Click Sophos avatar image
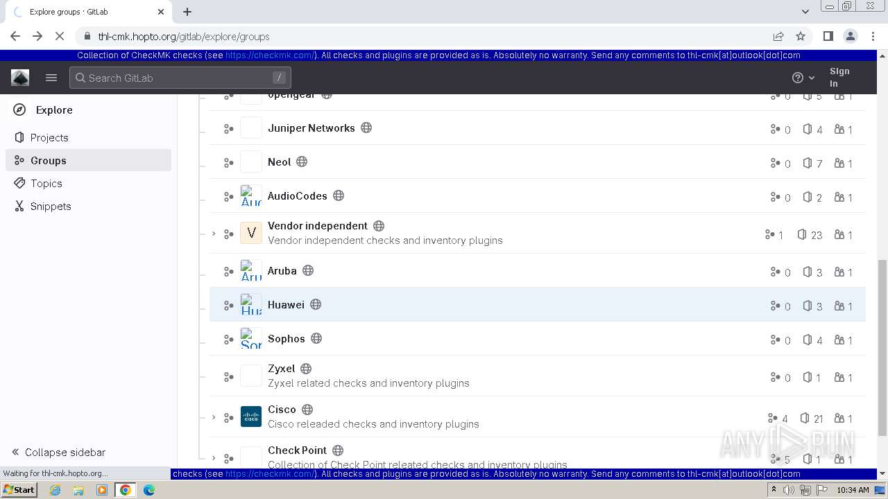Viewport: 888px width, 499px height. (x=251, y=338)
